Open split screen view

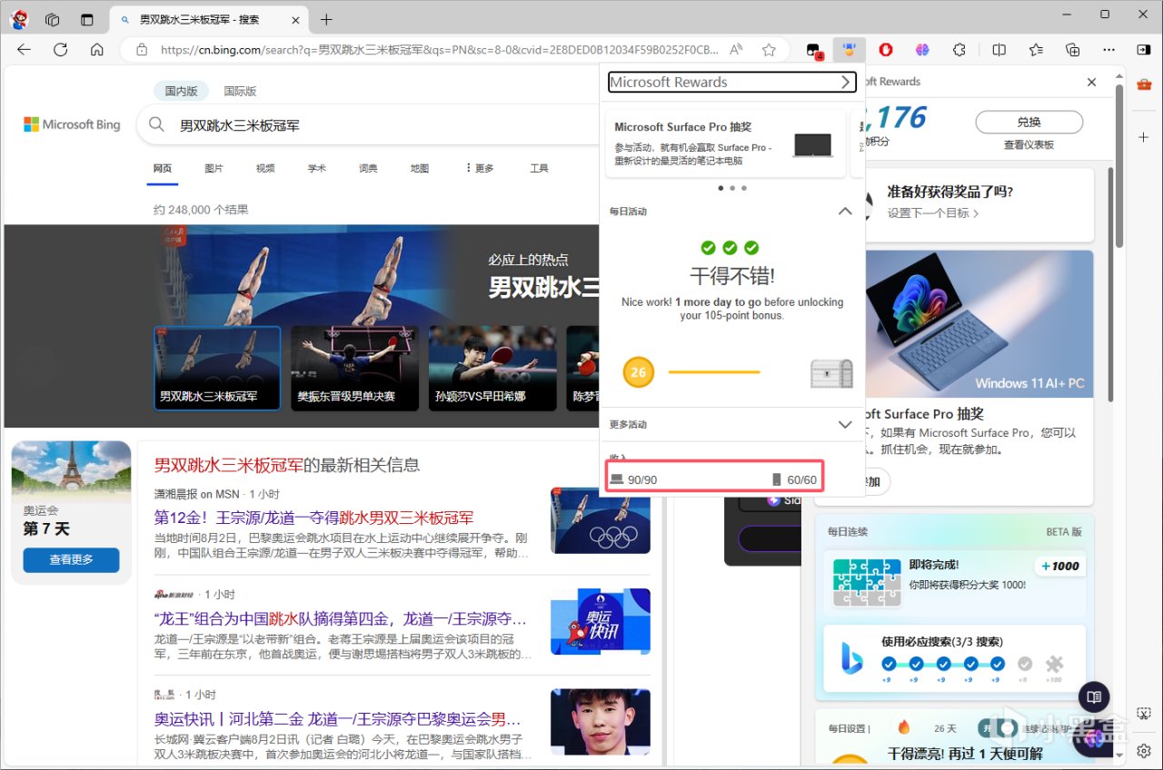click(999, 50)
